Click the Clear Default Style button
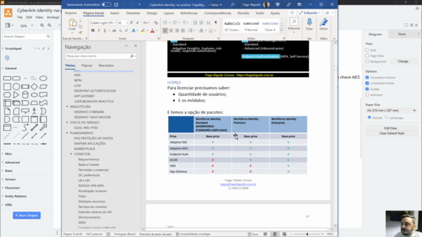This screenshot has height=237, width=422. 391,133
